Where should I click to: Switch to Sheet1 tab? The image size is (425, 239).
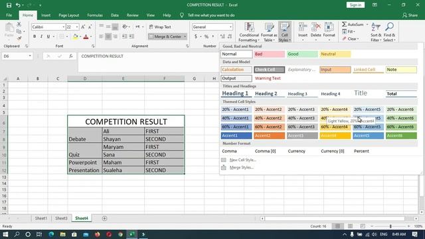(41, 218)
